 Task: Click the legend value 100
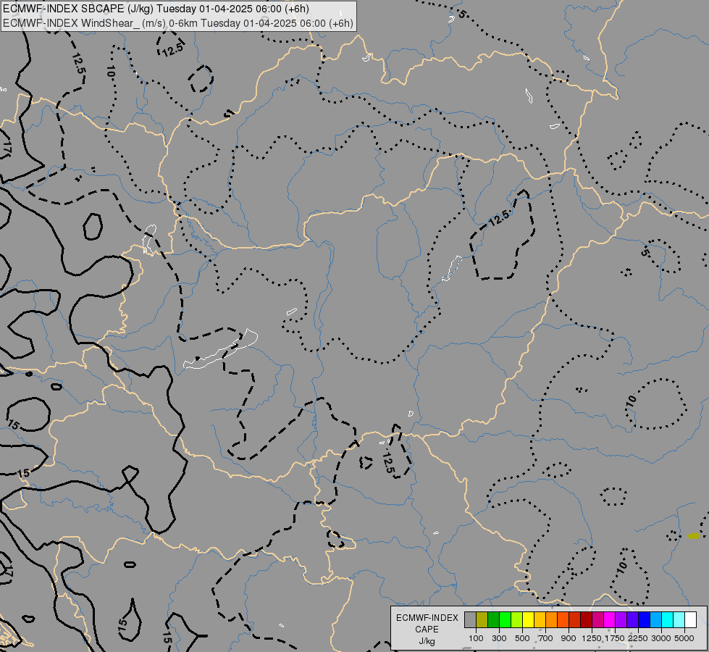coord(476,638)
